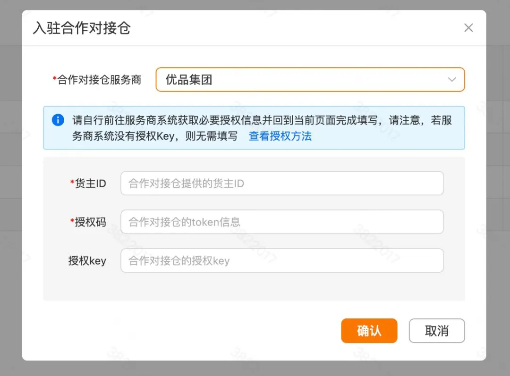Cancel with the 取消 button
The height and width of the screenshot is (376, 510).
pos(436,331)
